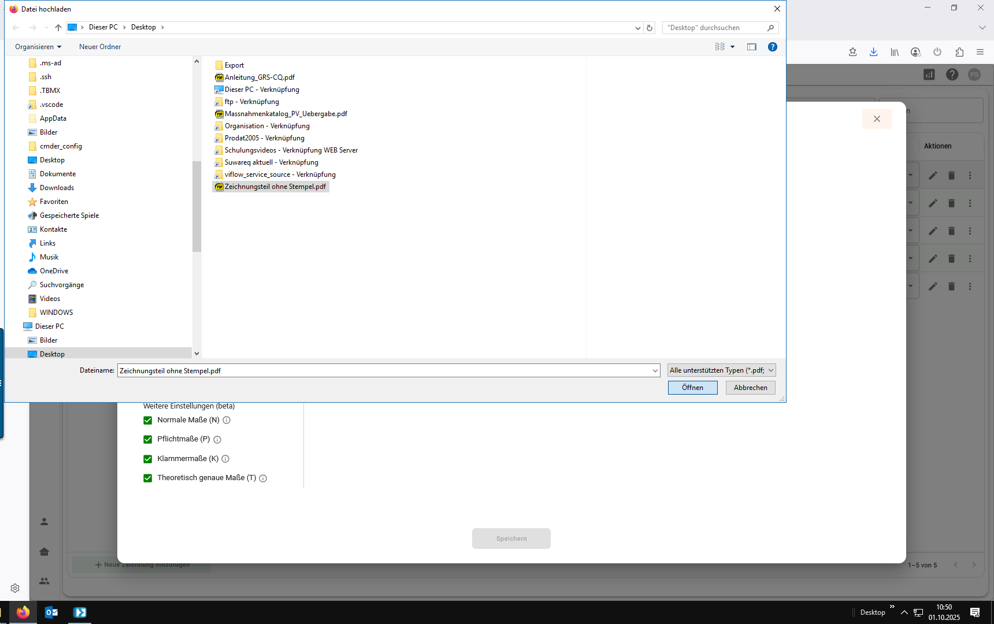
Task: Open the Organisieren menu
Action: coord(38,47)
